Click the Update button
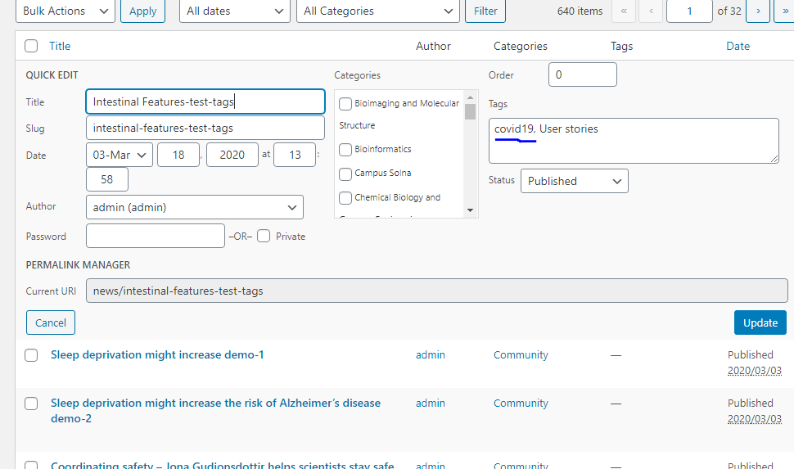The width and height of the screenshot is (794, 469). tap(760, 322)
